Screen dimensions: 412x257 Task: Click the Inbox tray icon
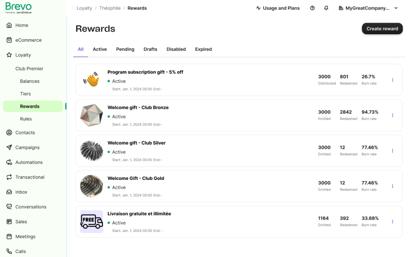(9, 192)
